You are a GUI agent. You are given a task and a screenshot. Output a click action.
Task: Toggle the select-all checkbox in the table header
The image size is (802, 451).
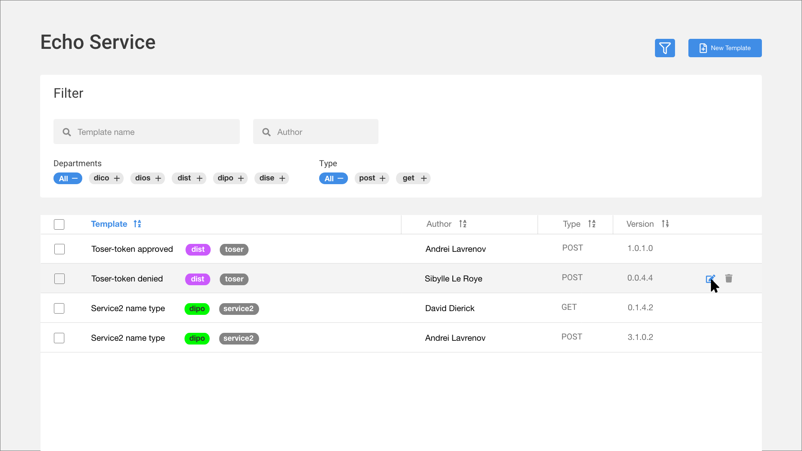(59, 224)
